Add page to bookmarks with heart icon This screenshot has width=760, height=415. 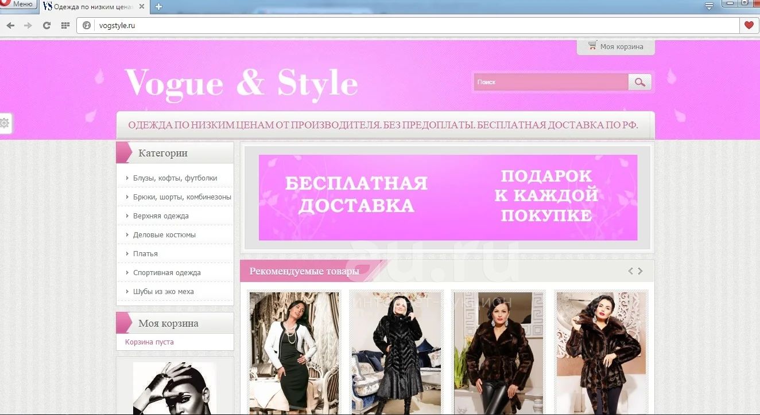tap(749, 25)
